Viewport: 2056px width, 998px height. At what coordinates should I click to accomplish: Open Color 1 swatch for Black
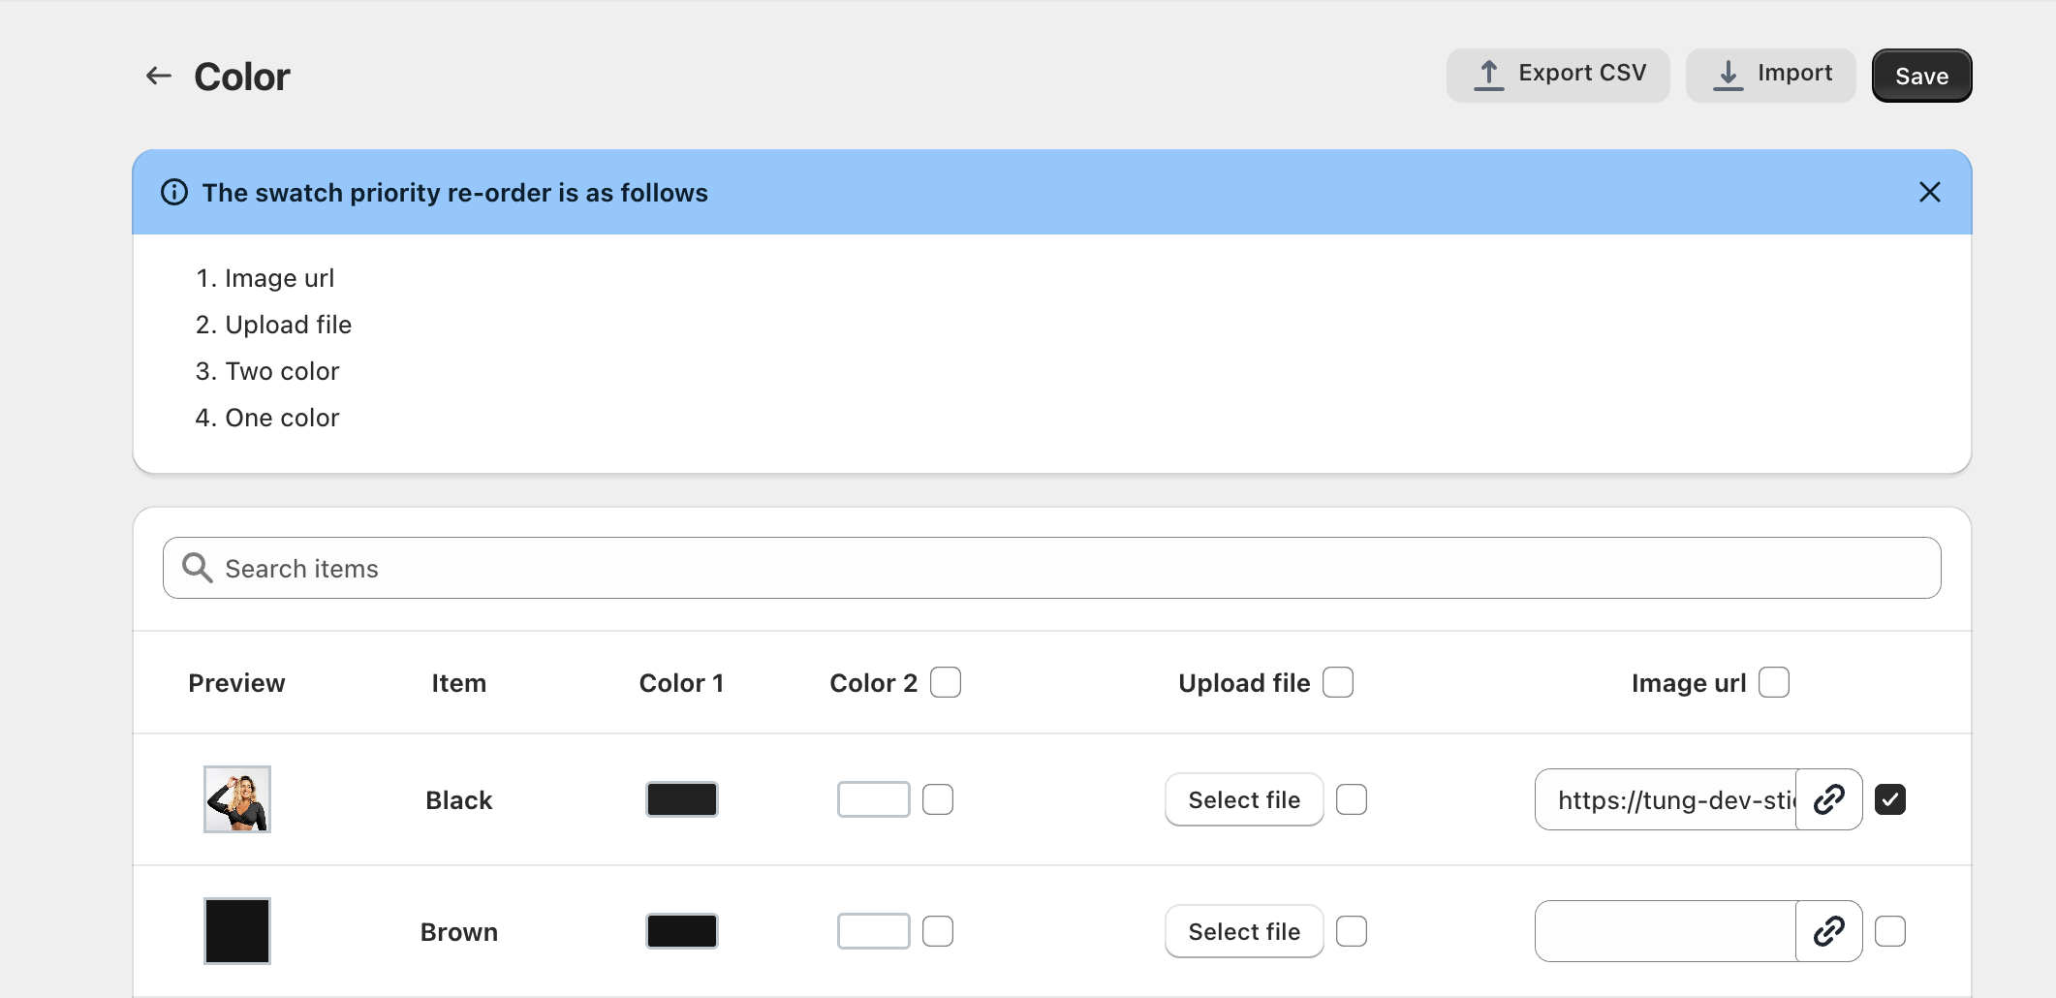pyautogui.click(x=682, y=799)
